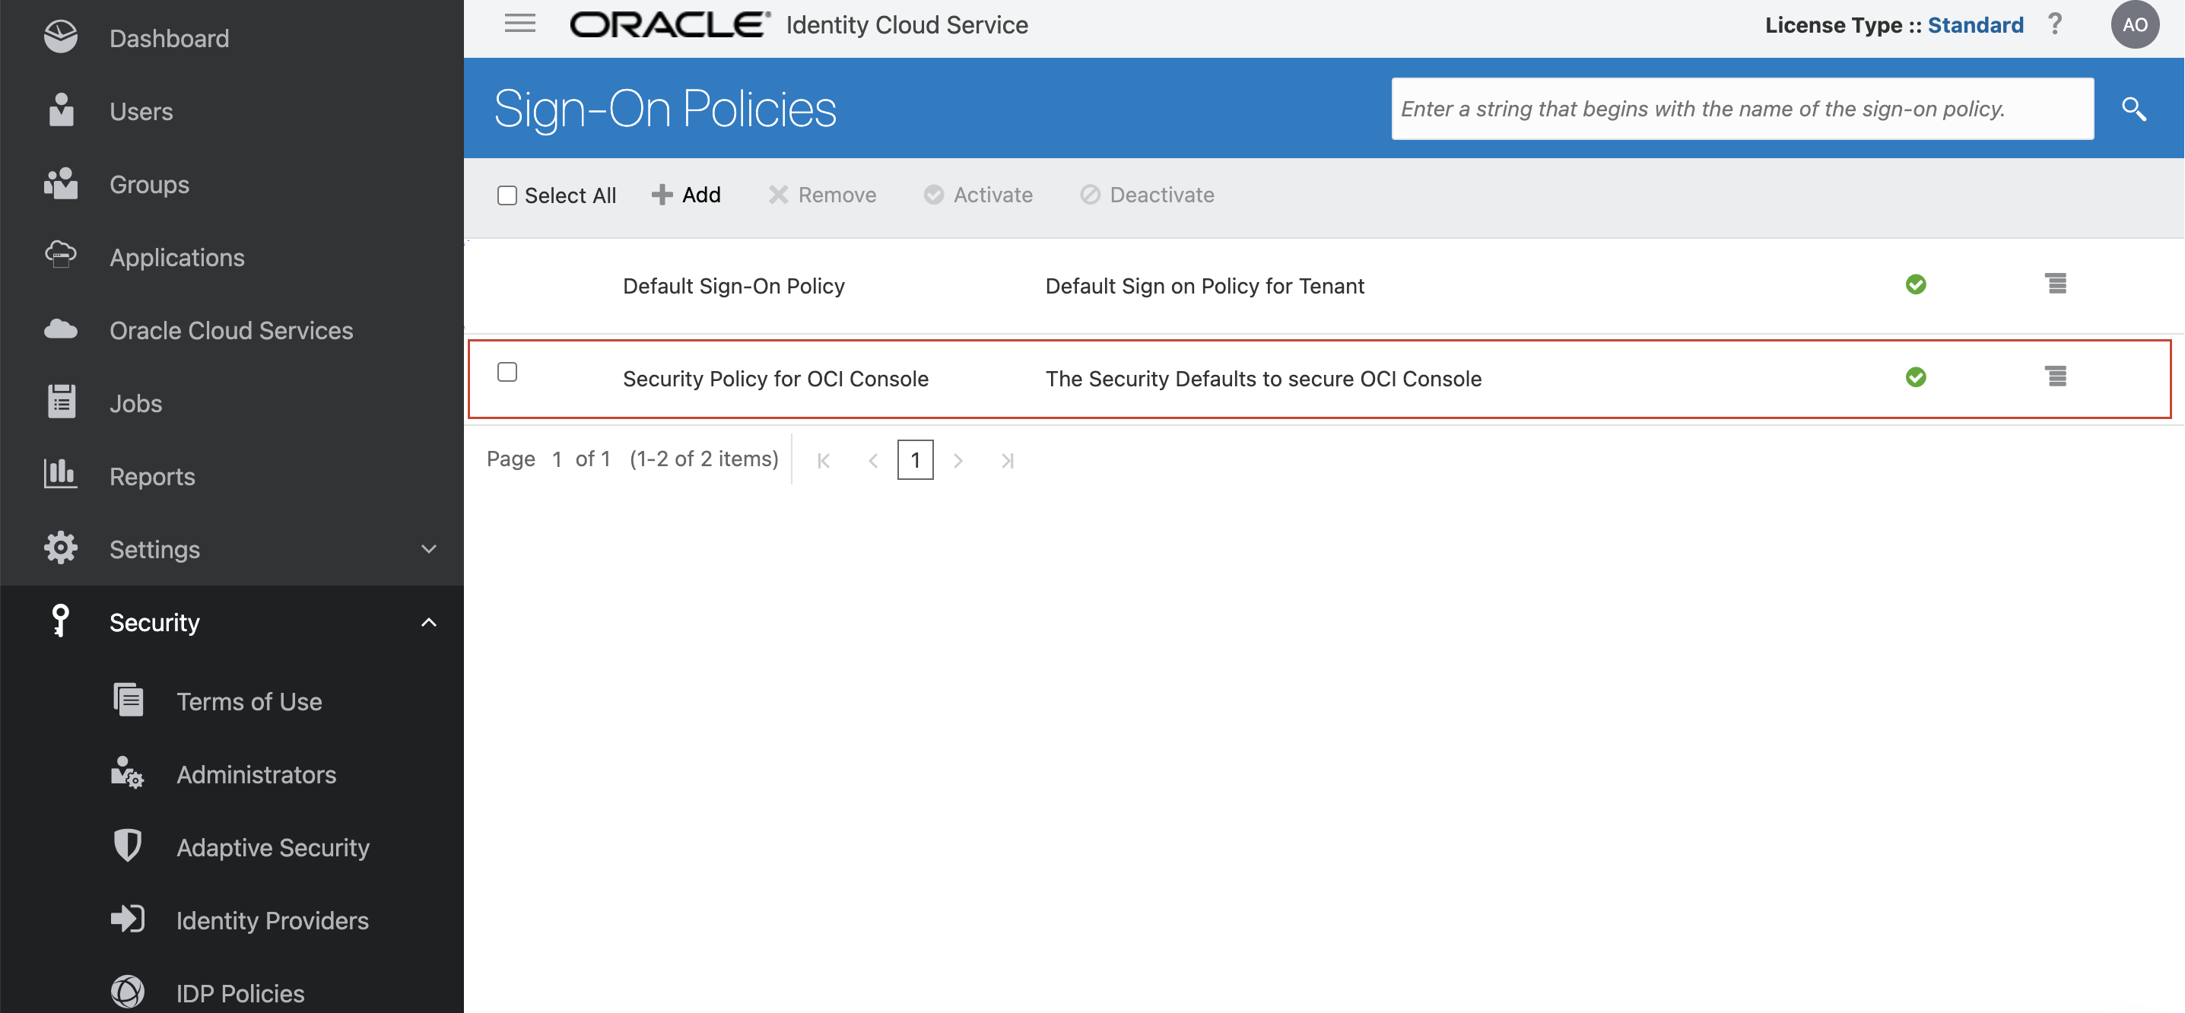Click the Standard license type link

pyautogui.click(x=1976, y=24)
